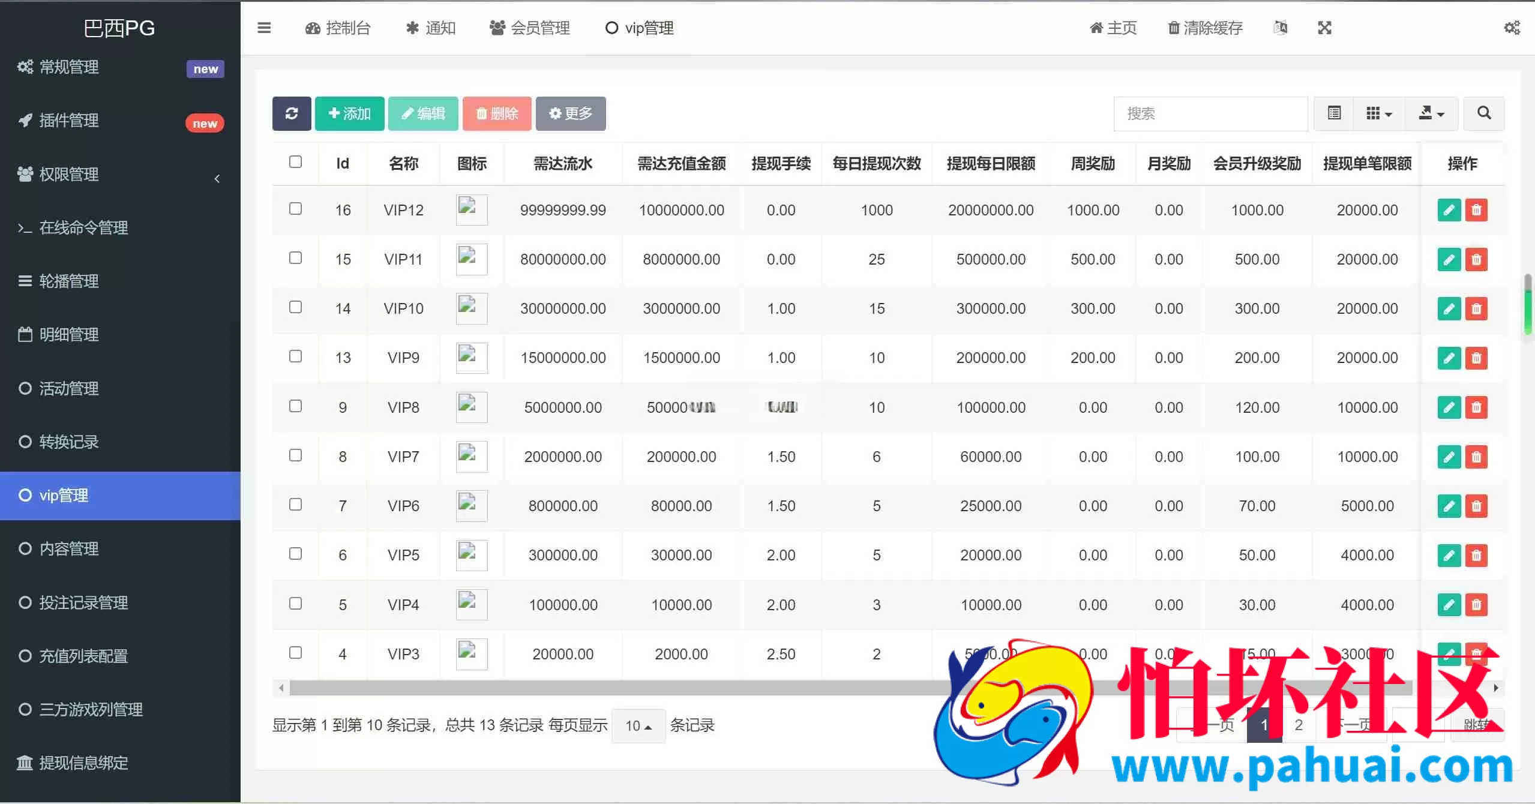Delete the VIP9 row with trash icon
The image size is (1535, 804).
tap(1477, 358)
